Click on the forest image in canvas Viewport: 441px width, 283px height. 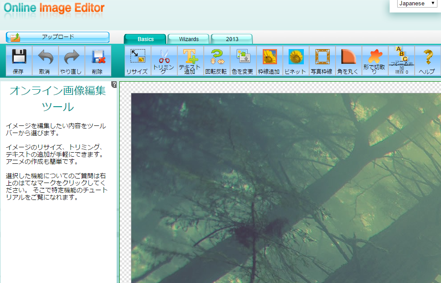coord(286,188)
